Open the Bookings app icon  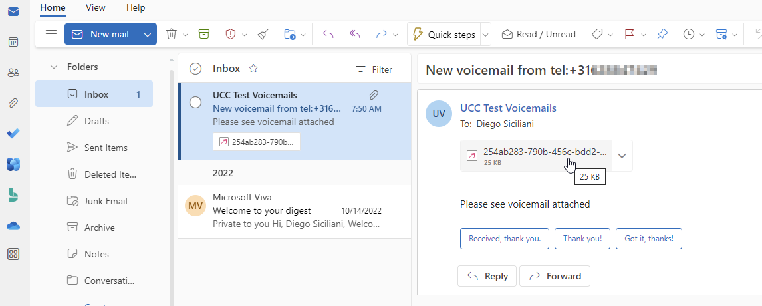[x=13, y=195]
